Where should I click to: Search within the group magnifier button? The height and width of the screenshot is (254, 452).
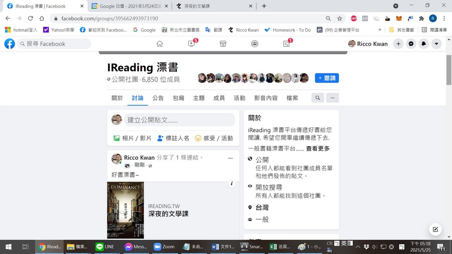318,98
